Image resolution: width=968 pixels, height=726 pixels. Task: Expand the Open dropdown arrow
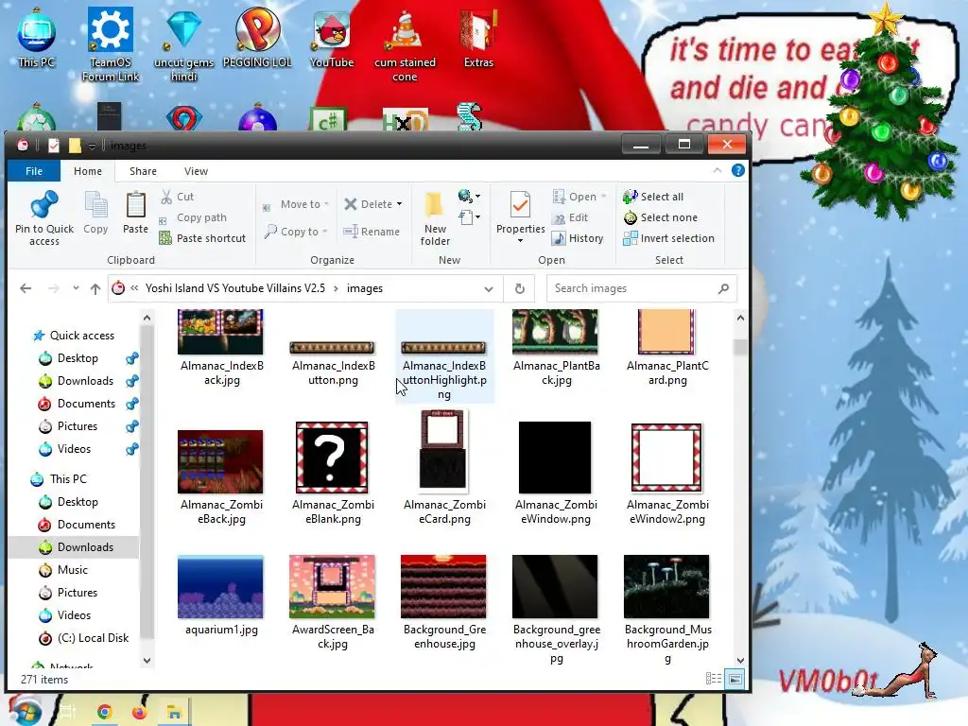603,197
